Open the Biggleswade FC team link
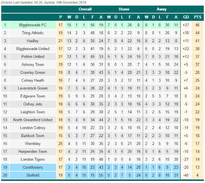The image size is (205, 183). pyautogui.click(x=33, y=25)
